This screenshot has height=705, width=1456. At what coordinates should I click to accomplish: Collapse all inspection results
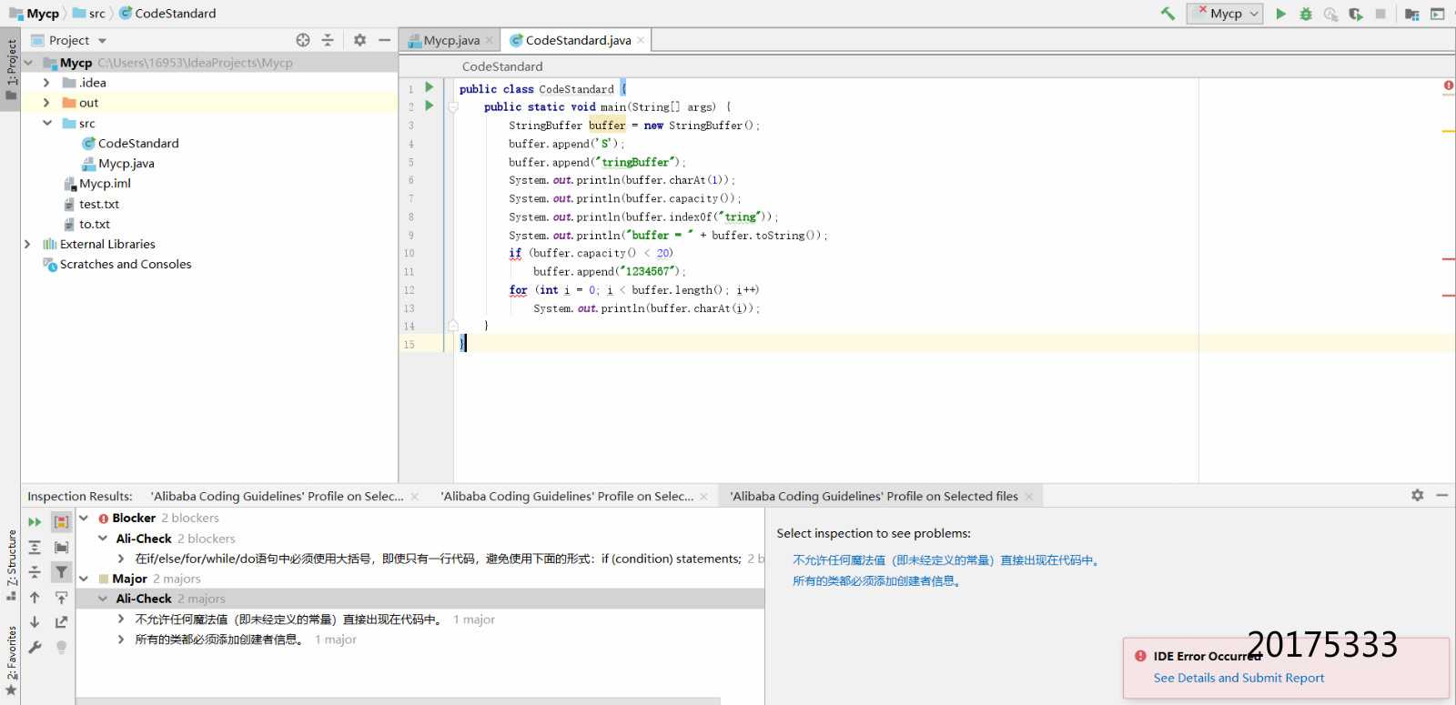[35, 572]
